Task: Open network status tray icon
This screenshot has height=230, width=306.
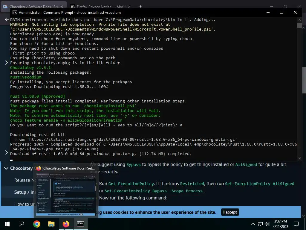Action: coord(260,224)
